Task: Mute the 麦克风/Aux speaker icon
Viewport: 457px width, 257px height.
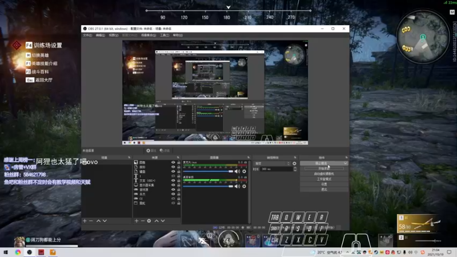Action: point(237,171)
